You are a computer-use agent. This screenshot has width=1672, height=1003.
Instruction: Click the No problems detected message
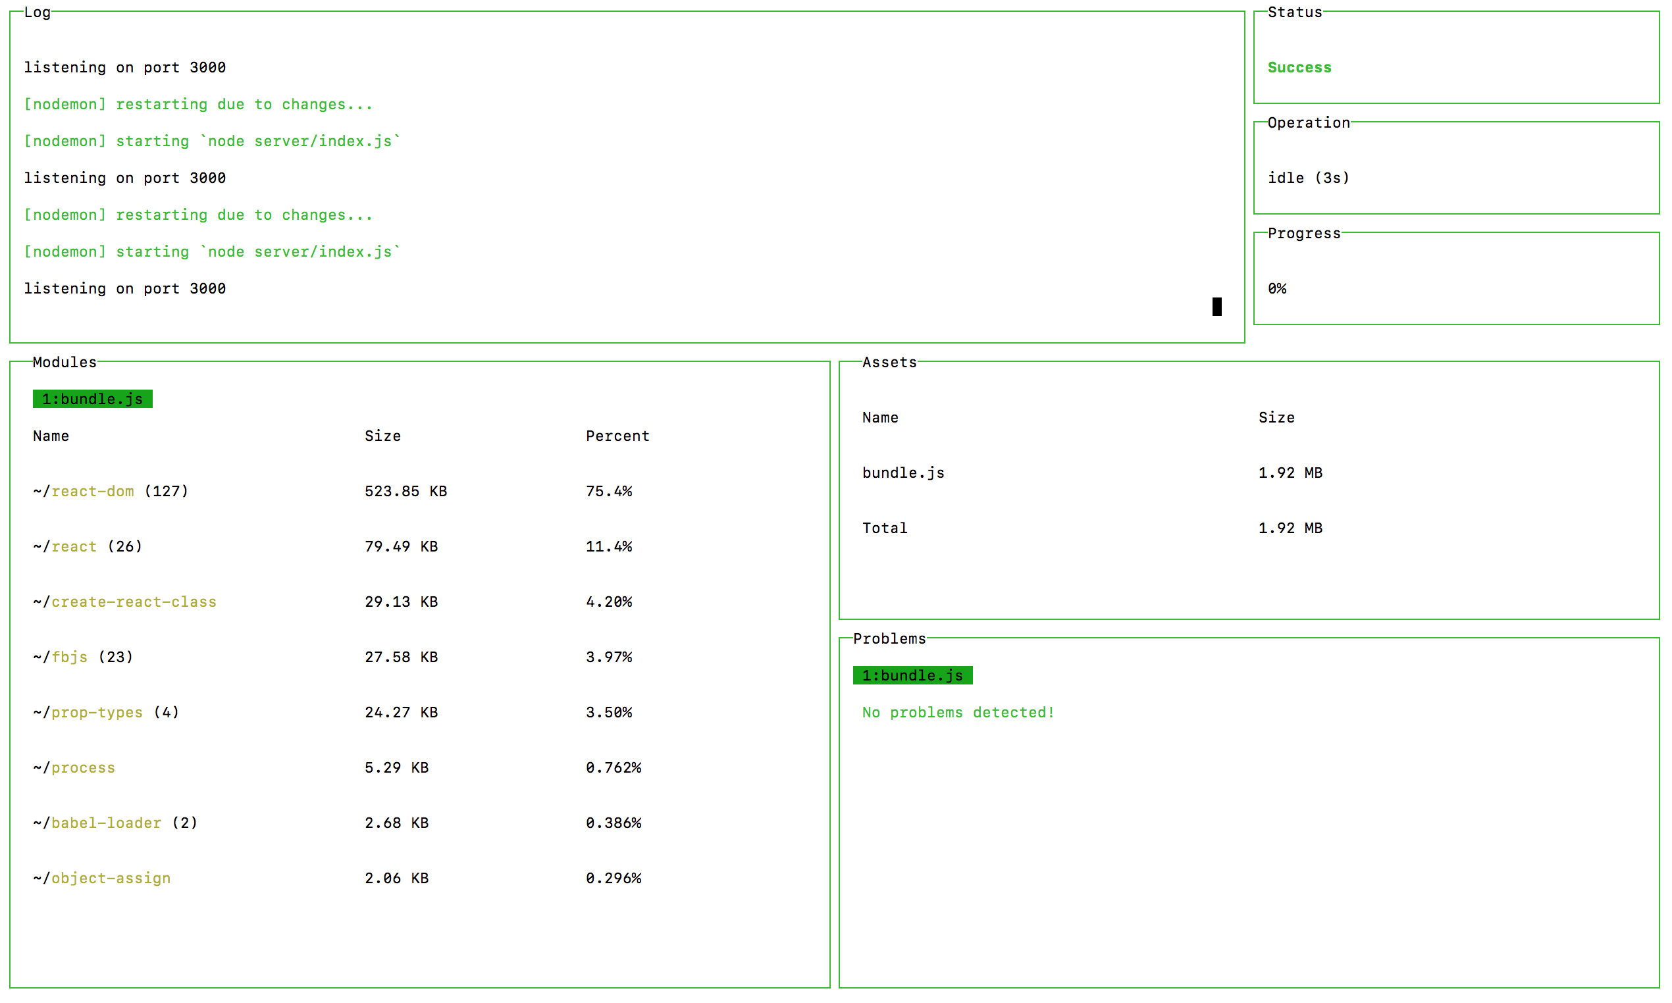958,712
